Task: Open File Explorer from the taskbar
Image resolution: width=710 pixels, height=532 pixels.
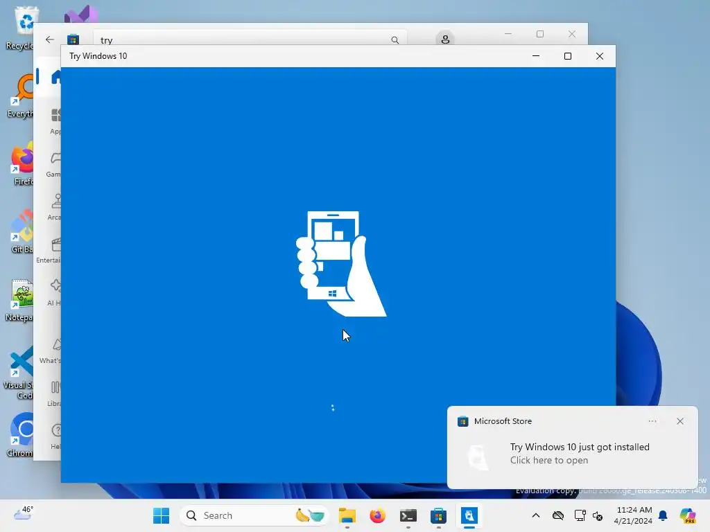Action: click(347, 515)
